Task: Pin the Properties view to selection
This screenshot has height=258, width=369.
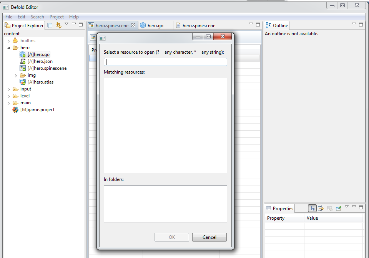Action: (338, 208)
